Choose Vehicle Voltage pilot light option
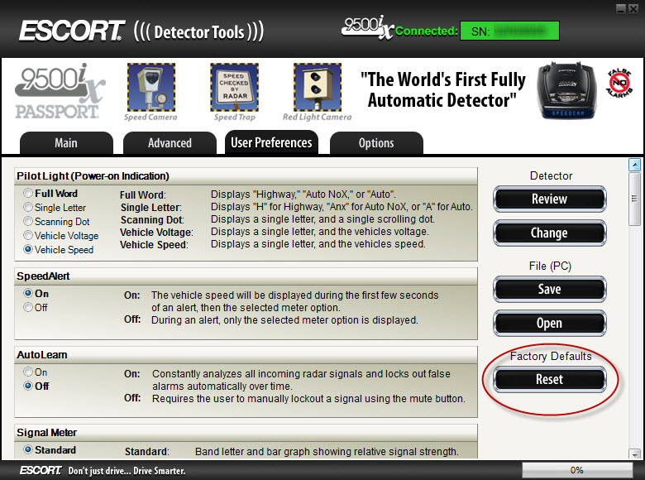The width and height of the screenshot is (645, 480). (x=29, y=236)
